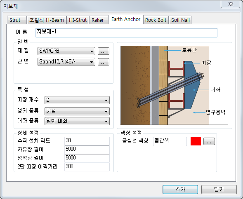This screenshot has height=199, width=243.
Task: Expand the 단면 Strand12.7x4EA dropdown
Action: pos(66,62)
